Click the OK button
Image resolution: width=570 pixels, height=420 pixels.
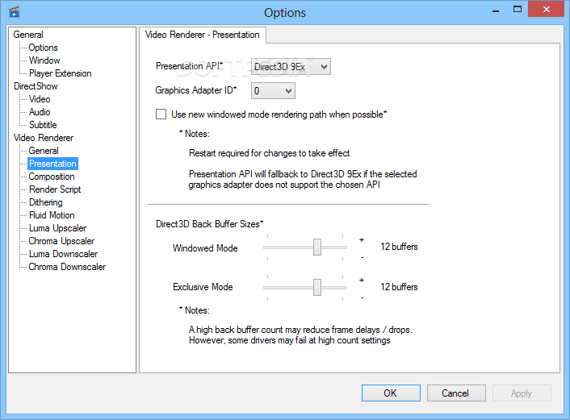390,393
